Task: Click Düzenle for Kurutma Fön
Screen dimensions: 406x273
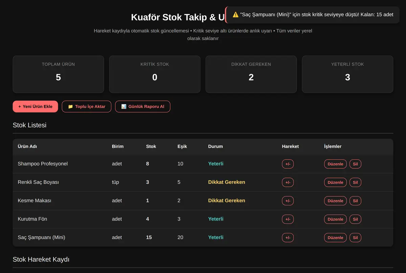Action: [335, 219]
